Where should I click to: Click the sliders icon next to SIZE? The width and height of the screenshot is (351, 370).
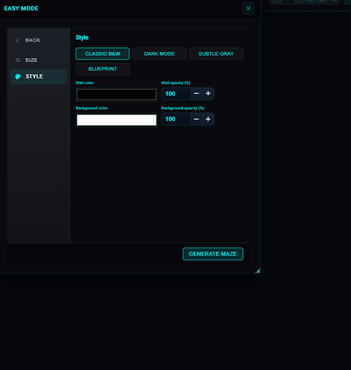pos(18,60)
